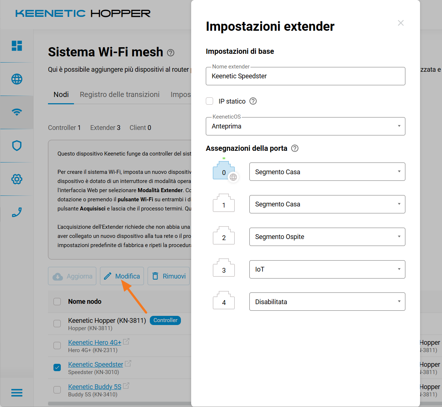This screenshot has height=407, width=442.
Task: Open the Internet globe sidebar icon
Action: (x=17, y=79)
